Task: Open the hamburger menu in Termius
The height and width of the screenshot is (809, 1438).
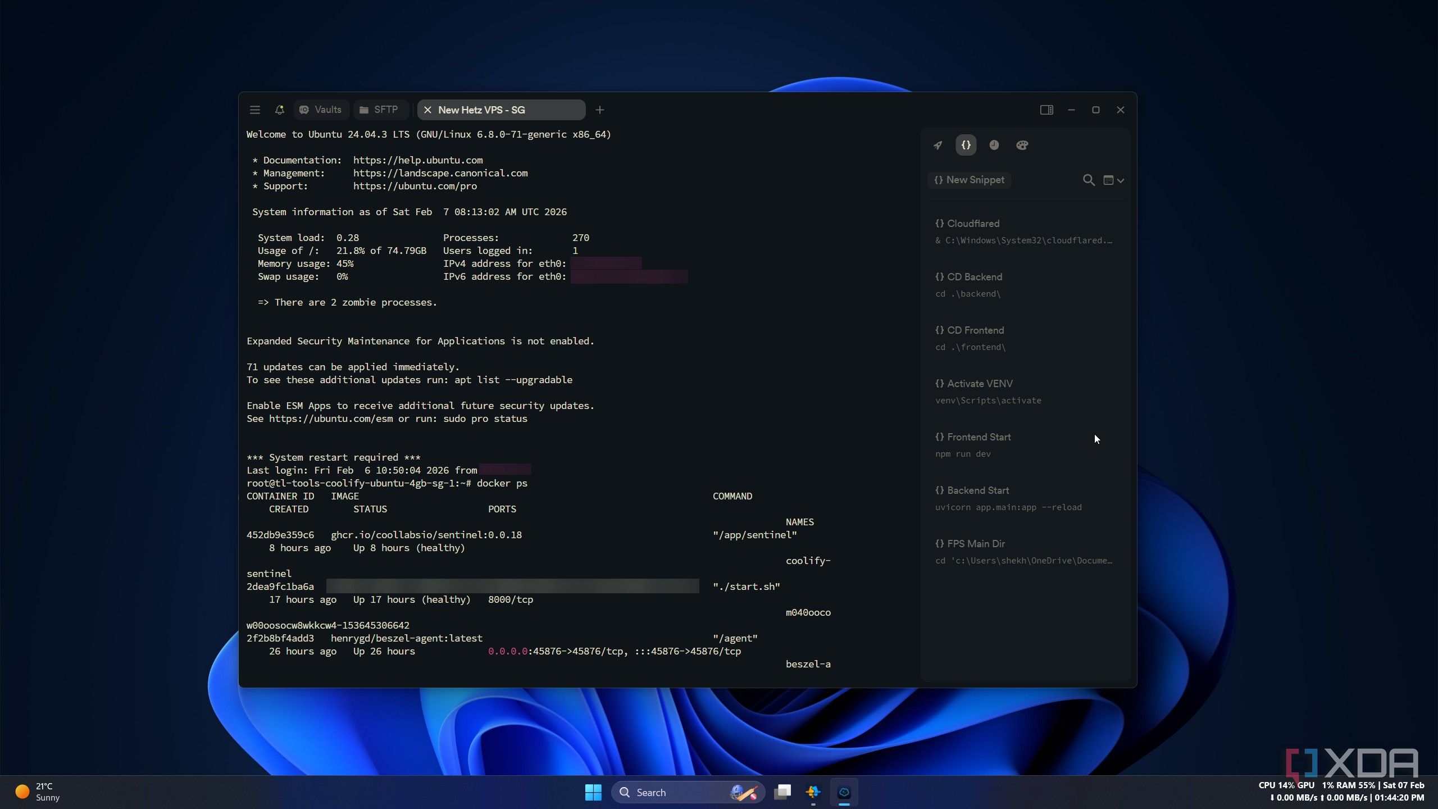Action: [255, 110]
